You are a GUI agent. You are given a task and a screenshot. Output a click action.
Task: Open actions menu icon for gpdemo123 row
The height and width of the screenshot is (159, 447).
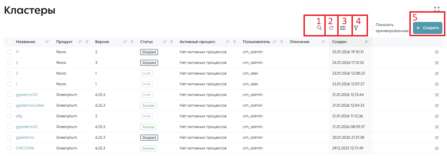coord(437,95)
